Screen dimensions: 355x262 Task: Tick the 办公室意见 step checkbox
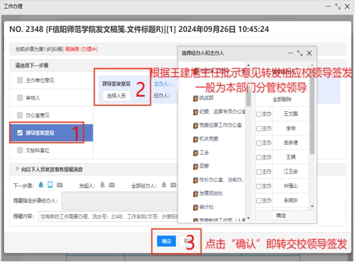click(x=20, y=115)
